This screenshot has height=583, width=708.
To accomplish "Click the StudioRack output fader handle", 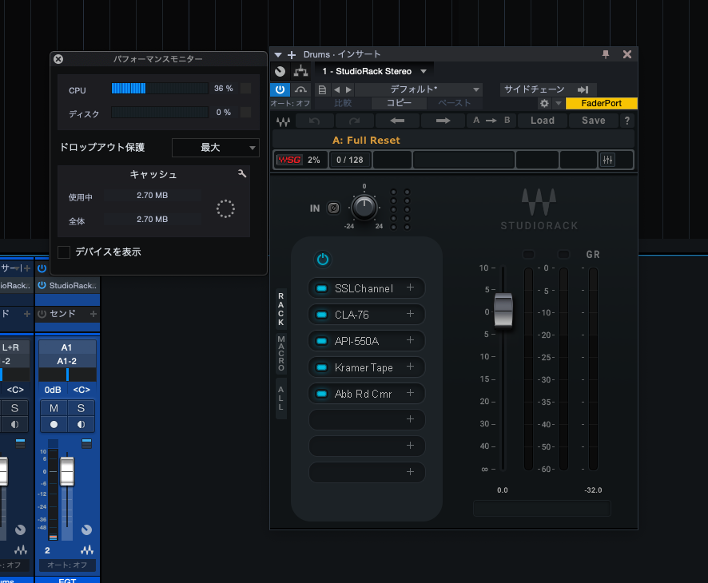I will 503,310.
